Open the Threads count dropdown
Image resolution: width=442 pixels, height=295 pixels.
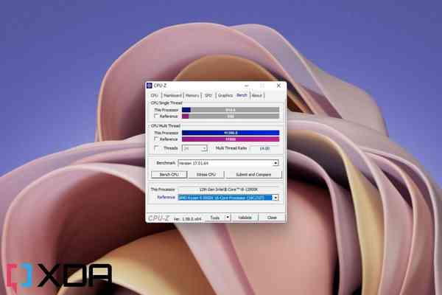click(204, 148)
